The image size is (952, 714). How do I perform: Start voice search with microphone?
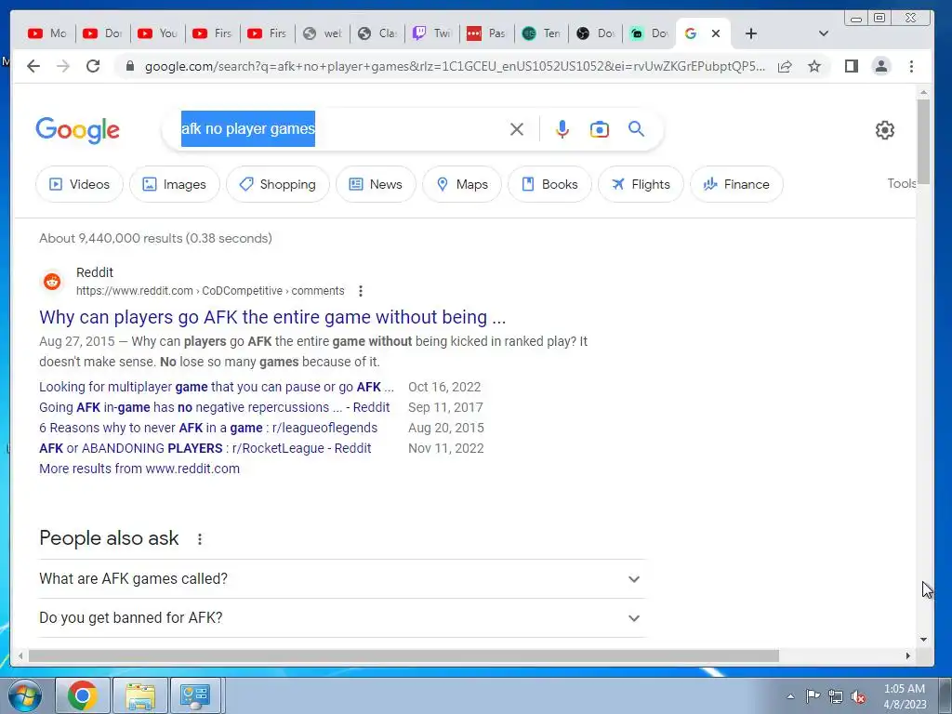562,129
